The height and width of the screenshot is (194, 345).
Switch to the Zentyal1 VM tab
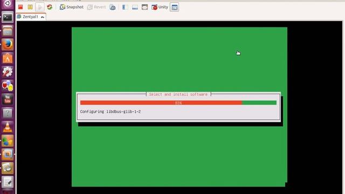click(31, 17)
